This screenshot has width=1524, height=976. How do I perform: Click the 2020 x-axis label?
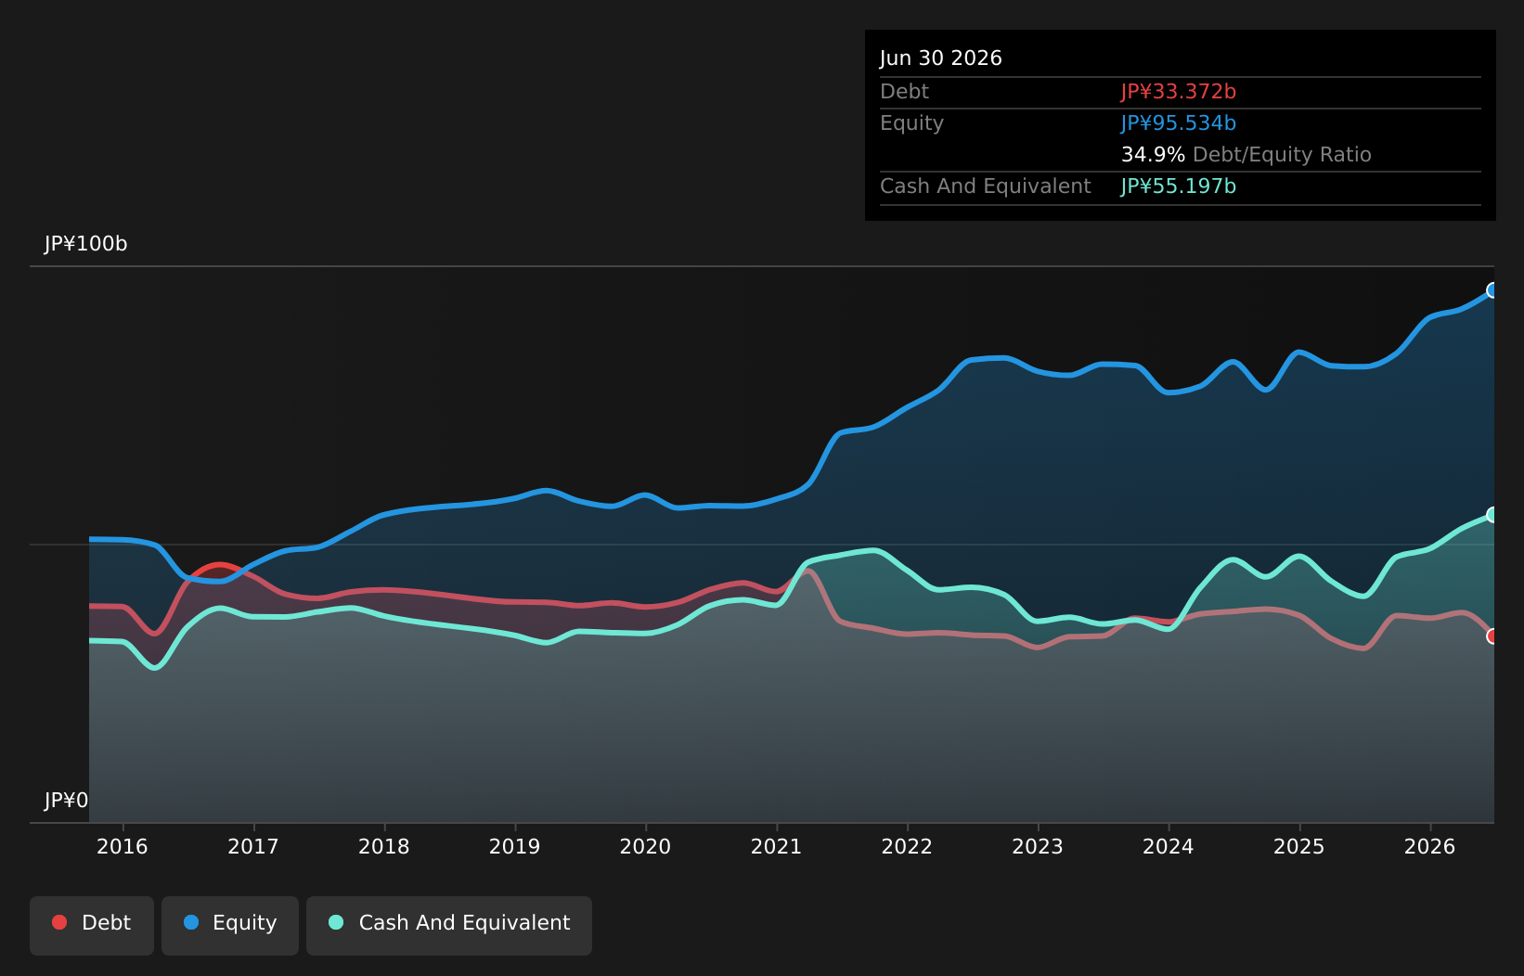[645, 846]
